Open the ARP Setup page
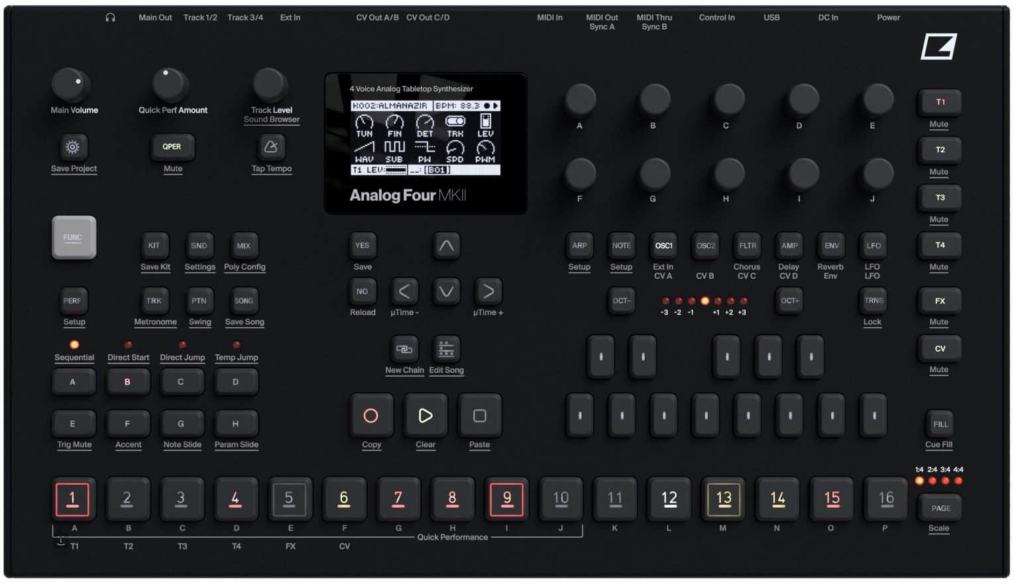The height and width of the screenshot is (586, 1018). [579, 246]
